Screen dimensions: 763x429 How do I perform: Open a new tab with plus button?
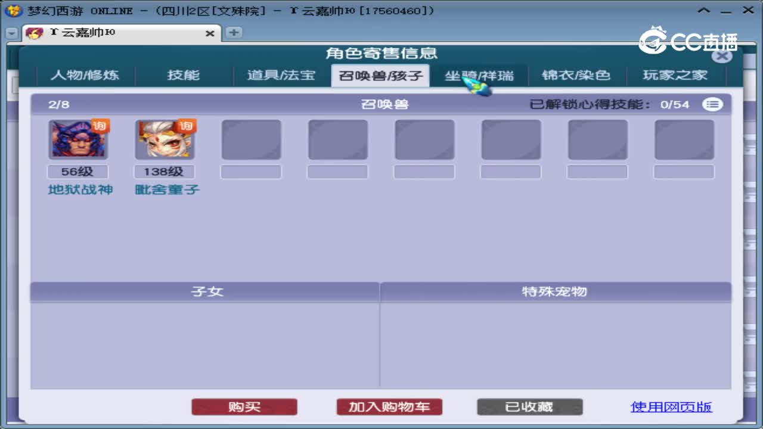[234, 33]
